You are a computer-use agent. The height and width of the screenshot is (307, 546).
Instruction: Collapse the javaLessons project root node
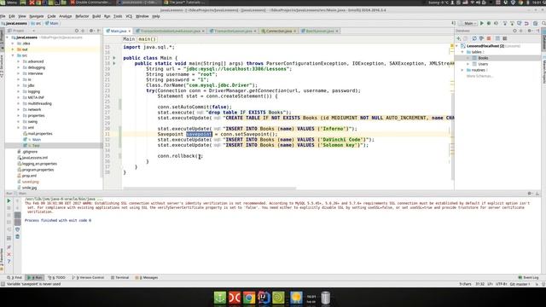[8, 38]
